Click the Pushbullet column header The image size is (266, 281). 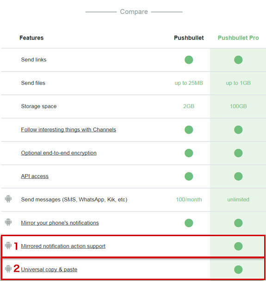point(189,38)
